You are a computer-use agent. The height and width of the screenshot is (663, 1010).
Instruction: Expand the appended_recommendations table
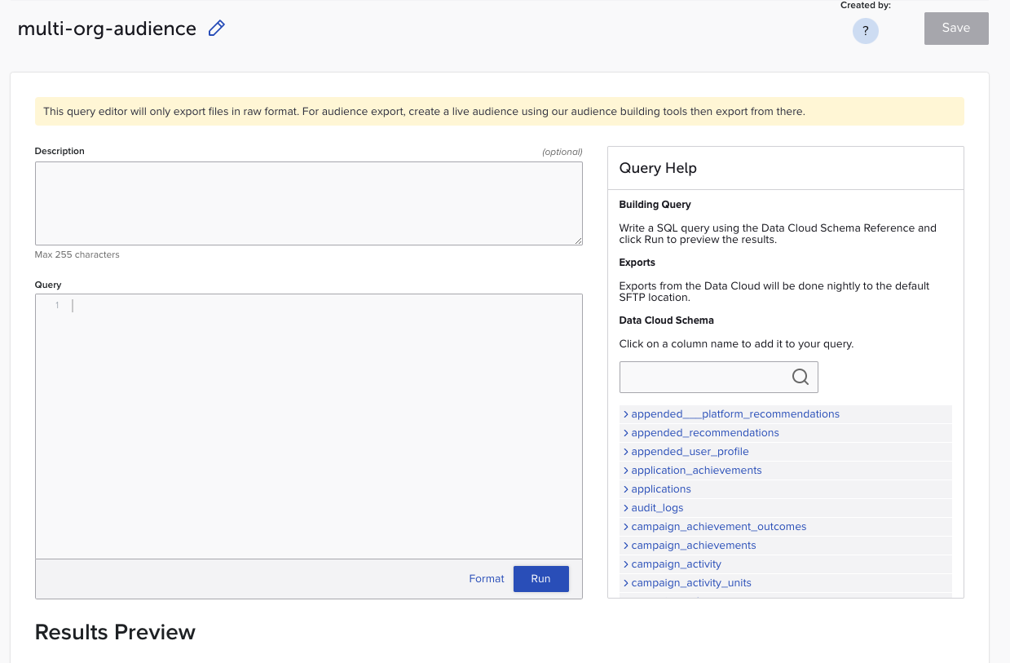704,433
